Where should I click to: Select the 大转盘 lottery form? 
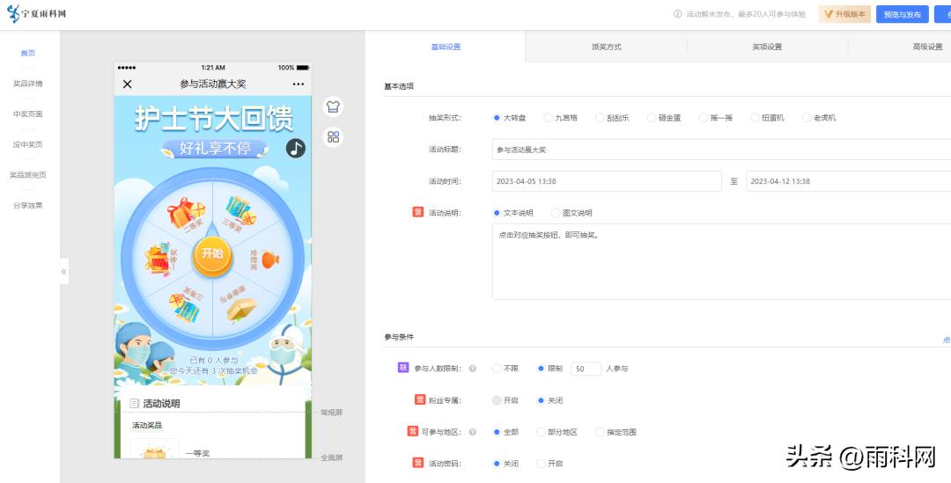pyautogui.click(x=498, y=118)
